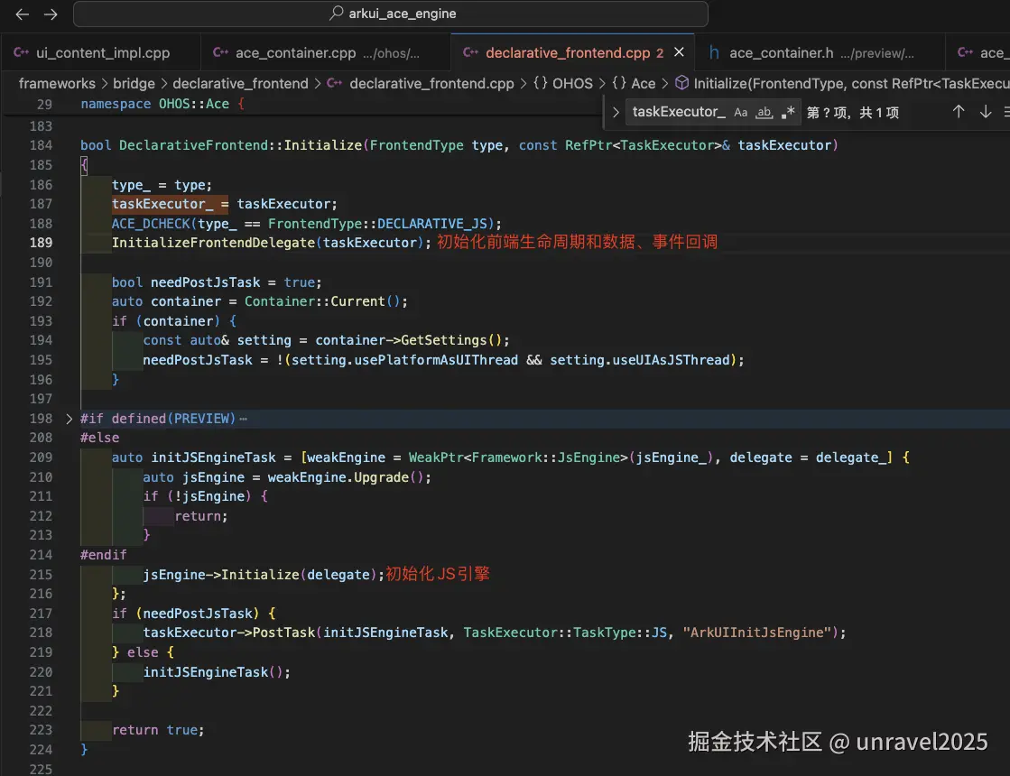This screenshot has height=776, width=1010.
Task: Click the frameworks breadcrumb
Action: 57,84
